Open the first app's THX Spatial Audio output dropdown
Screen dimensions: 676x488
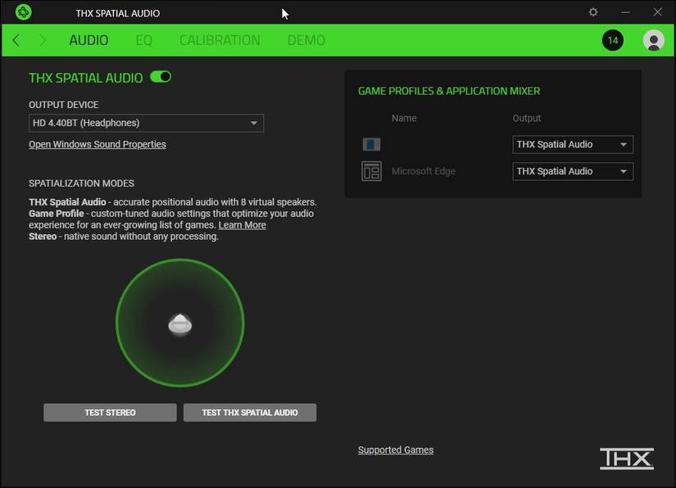click(572, 144)
